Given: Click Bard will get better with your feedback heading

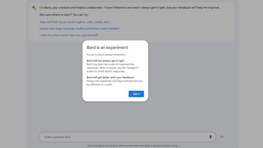Looking at the screenshot, I should tap(110, 77).
